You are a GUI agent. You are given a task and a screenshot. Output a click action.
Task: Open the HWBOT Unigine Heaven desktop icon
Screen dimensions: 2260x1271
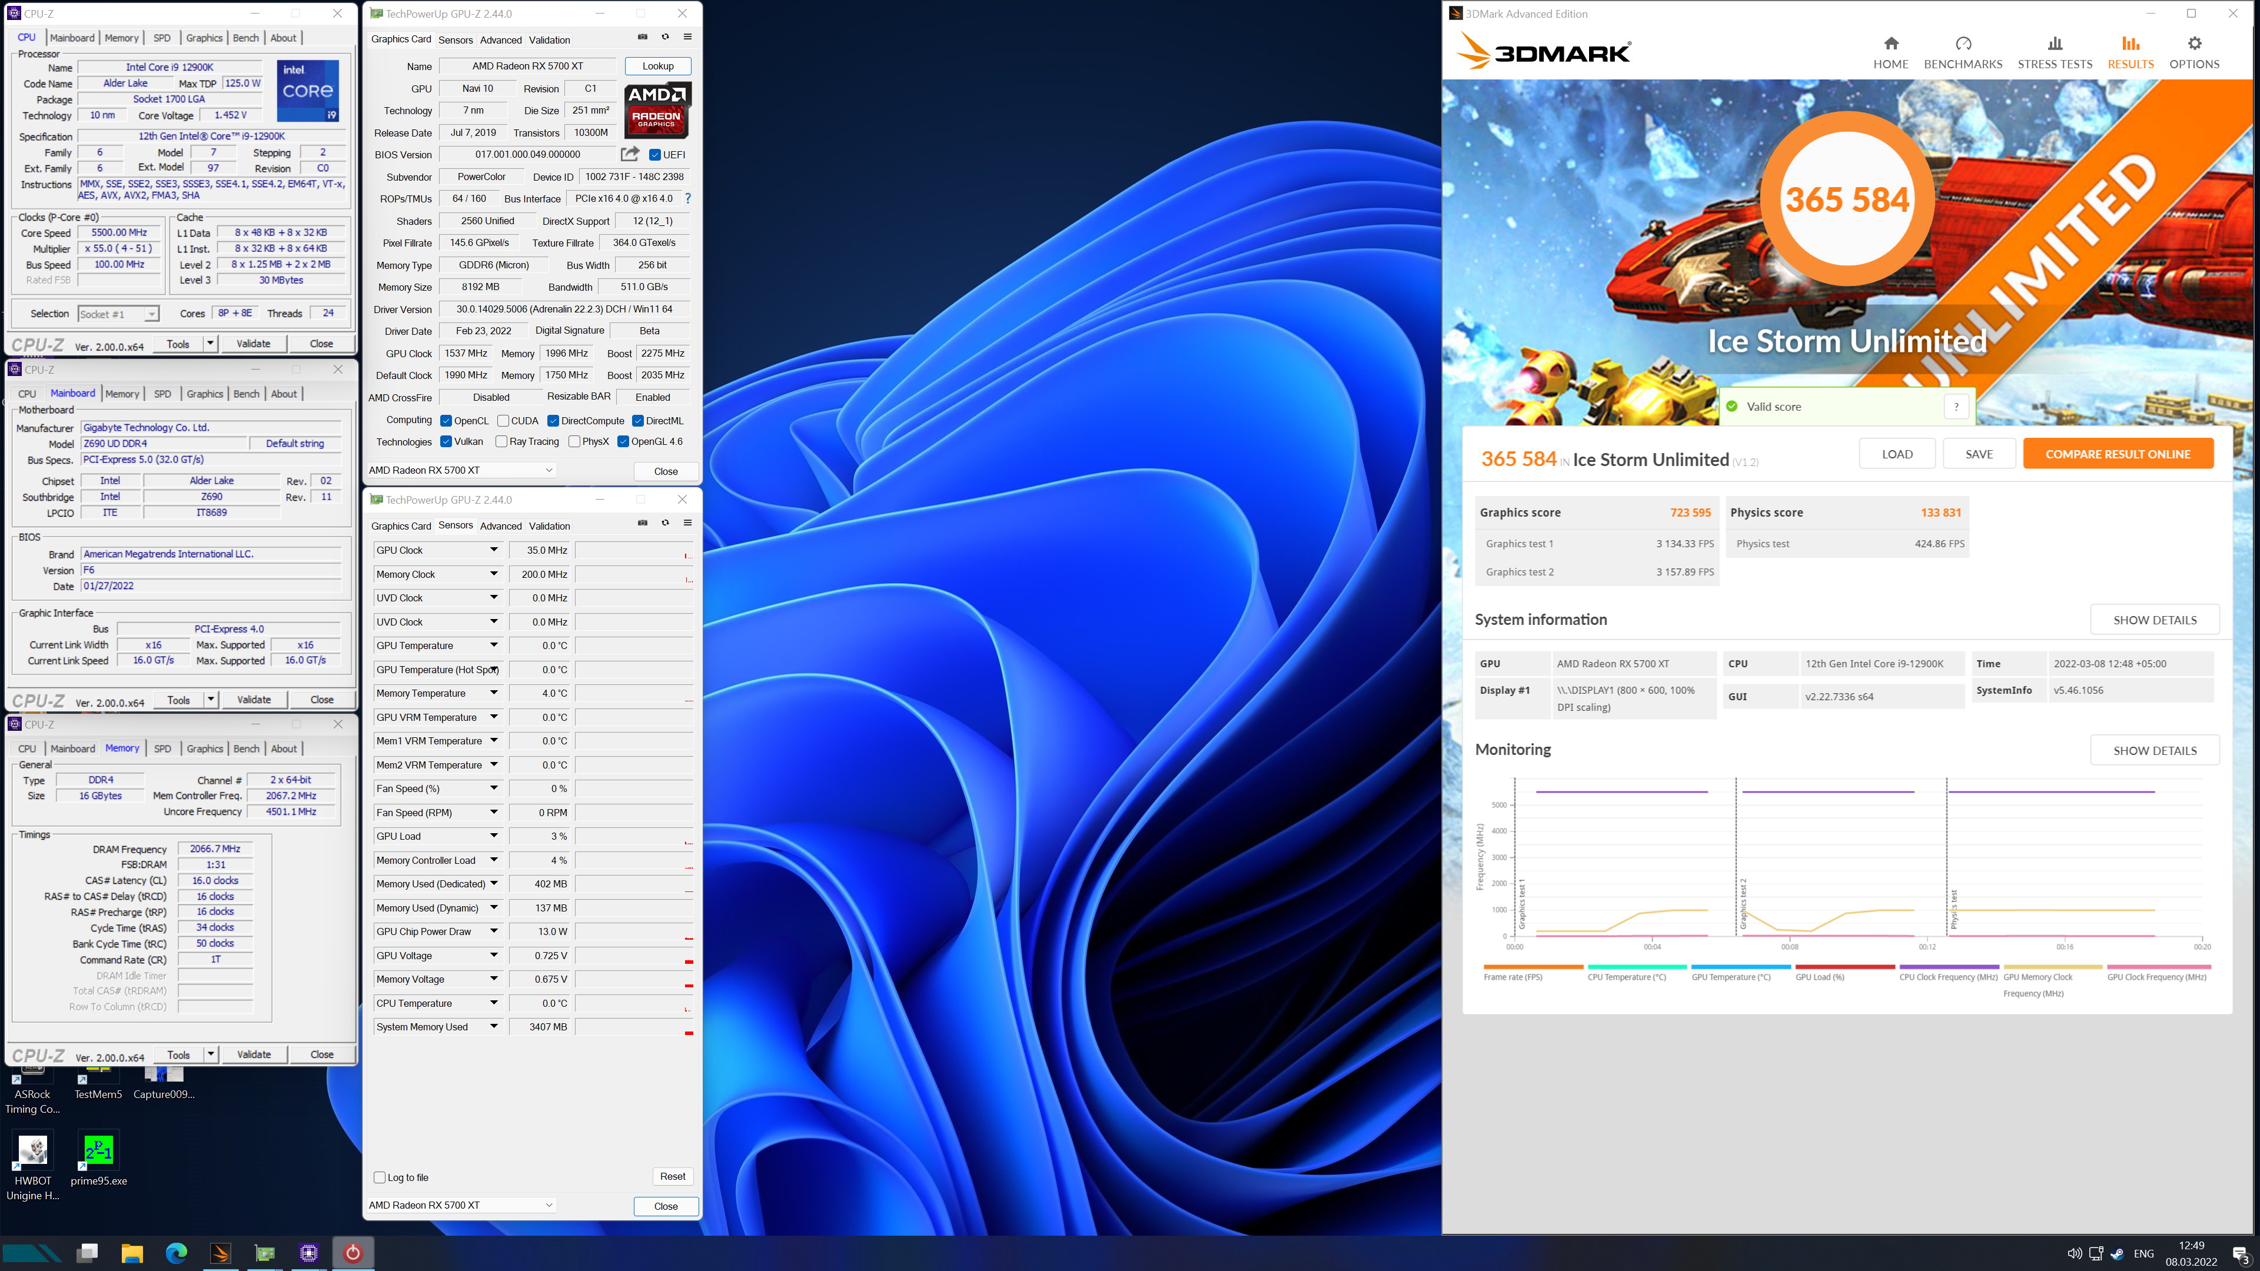pyautogui.click(x=32, y=1167)
